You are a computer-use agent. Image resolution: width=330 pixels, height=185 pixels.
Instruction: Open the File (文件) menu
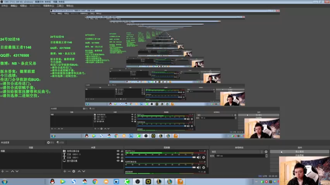(x=5, y=6)
